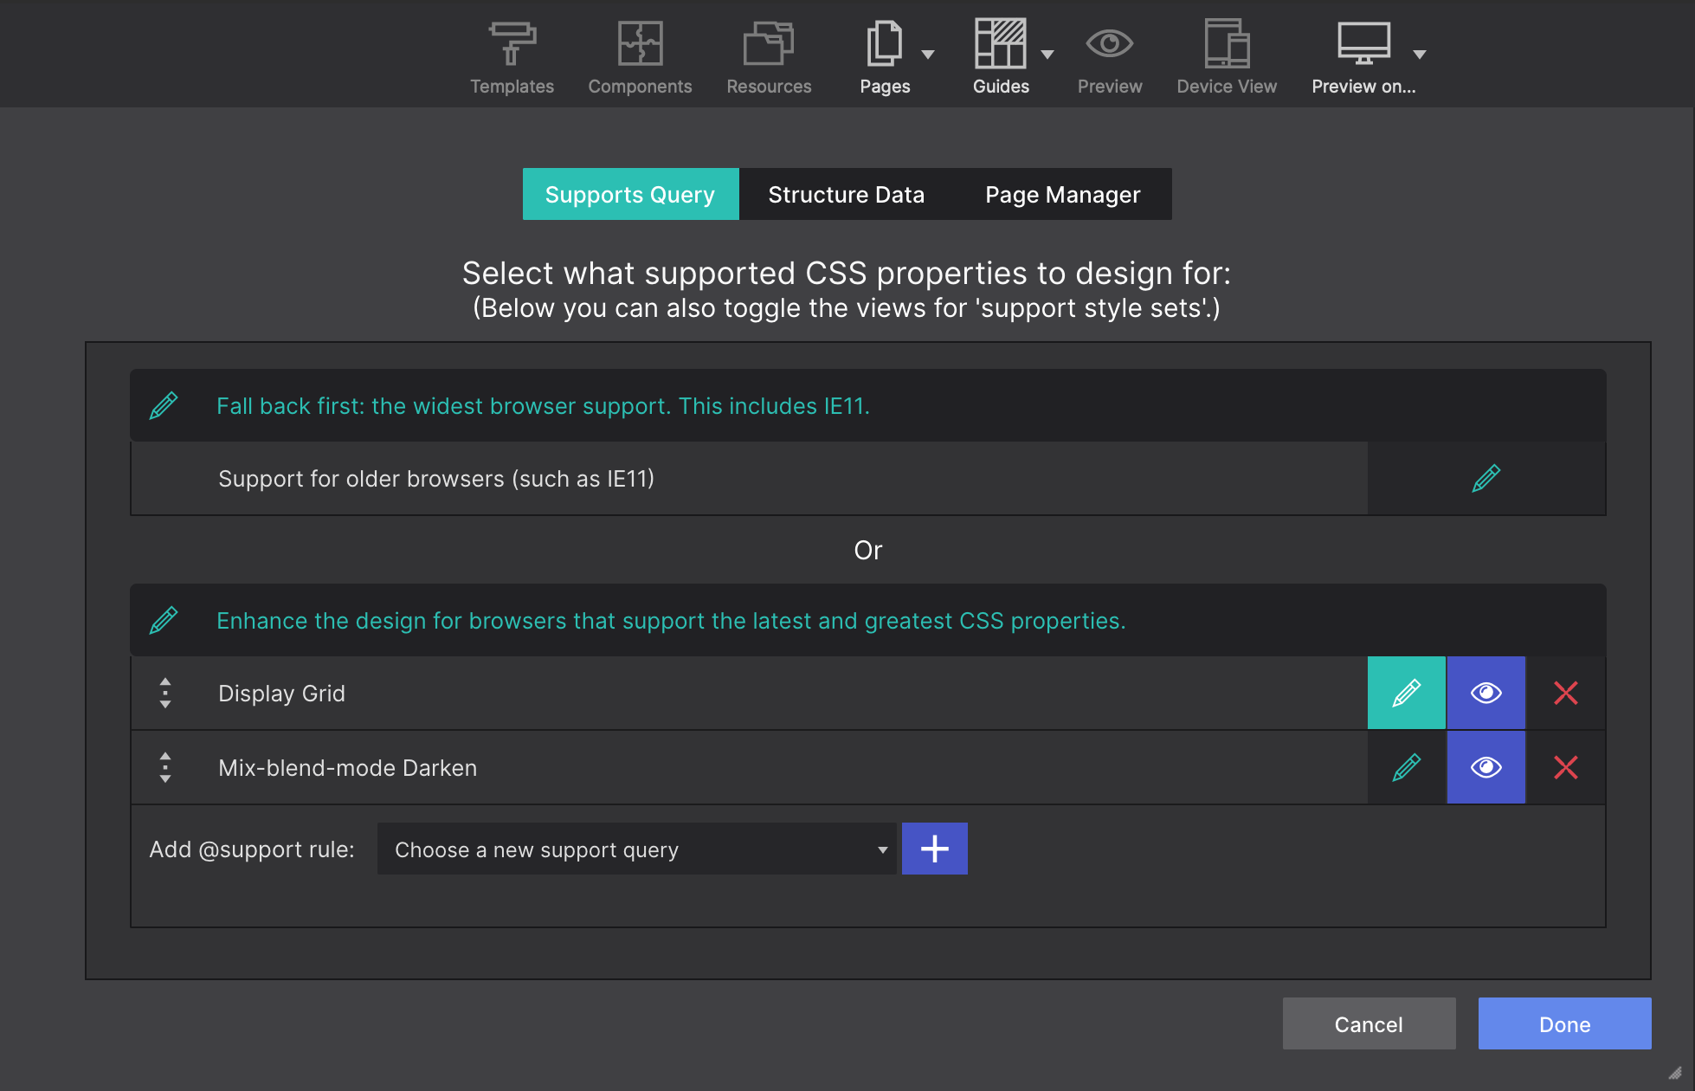Image resolution: width=1695 pixels, height=1091 pixels.
Task: Open Device View icon
Action: click(x=1227, y=43)
